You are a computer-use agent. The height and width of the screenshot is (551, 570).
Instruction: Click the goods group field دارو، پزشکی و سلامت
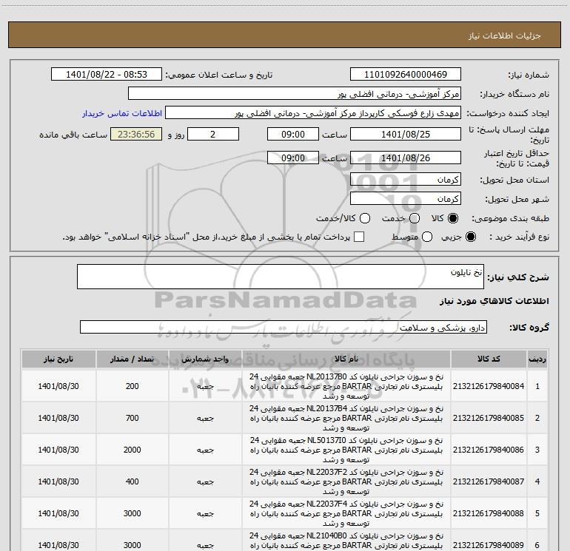pyautogui.click(x=284, y=327)
